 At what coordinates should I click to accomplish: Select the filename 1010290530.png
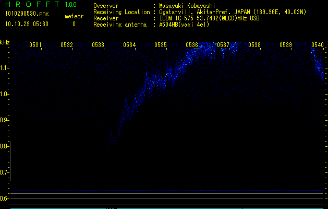[x=27, y=14]
